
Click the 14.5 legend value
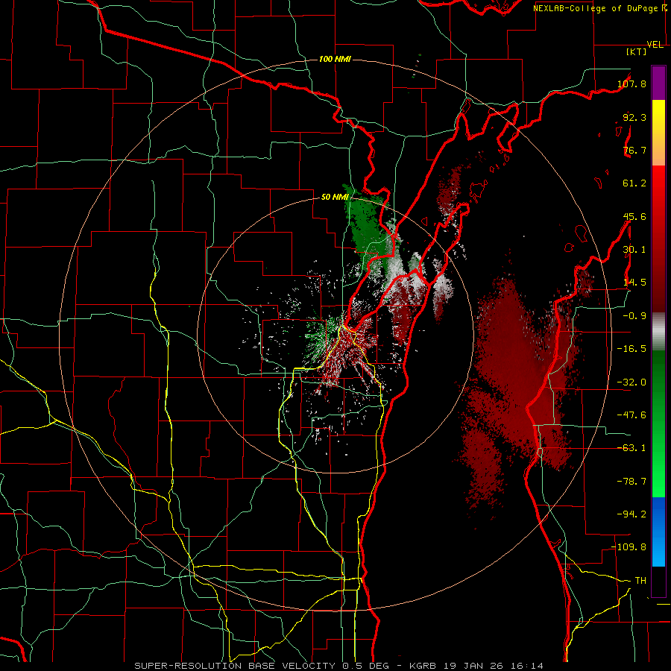coord(634,283)
